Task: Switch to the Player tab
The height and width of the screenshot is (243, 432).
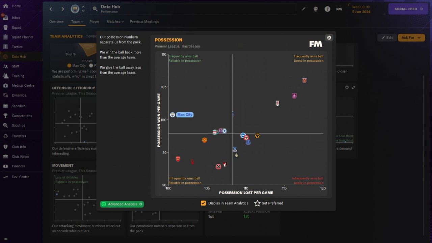Action: click(x=94, y=22)
